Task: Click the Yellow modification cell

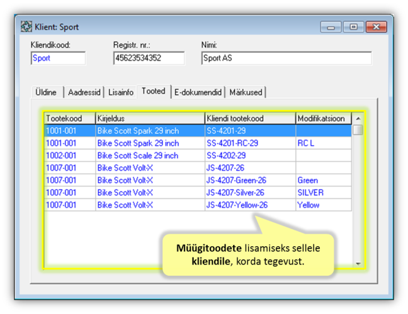Action: point(324,205)
